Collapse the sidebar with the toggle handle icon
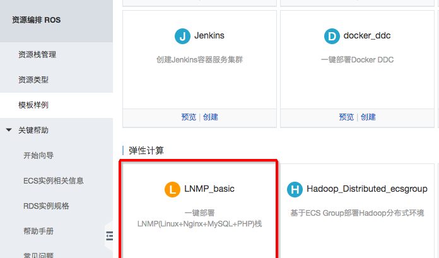 click(x=110, y=236)
